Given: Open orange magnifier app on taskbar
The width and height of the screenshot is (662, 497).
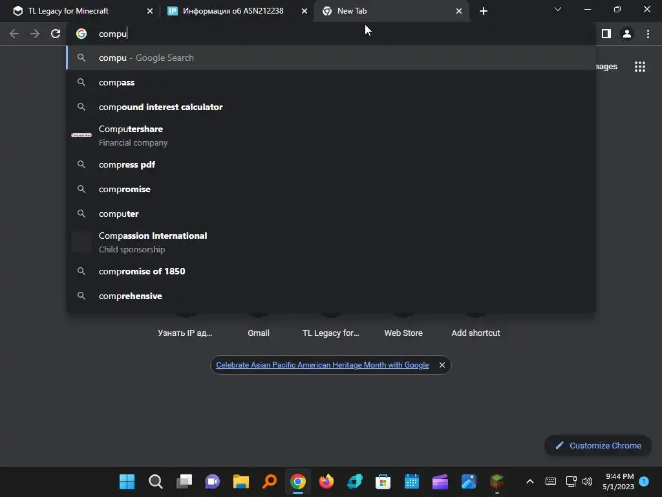Looking at the screenshot, I should [270, 481].
